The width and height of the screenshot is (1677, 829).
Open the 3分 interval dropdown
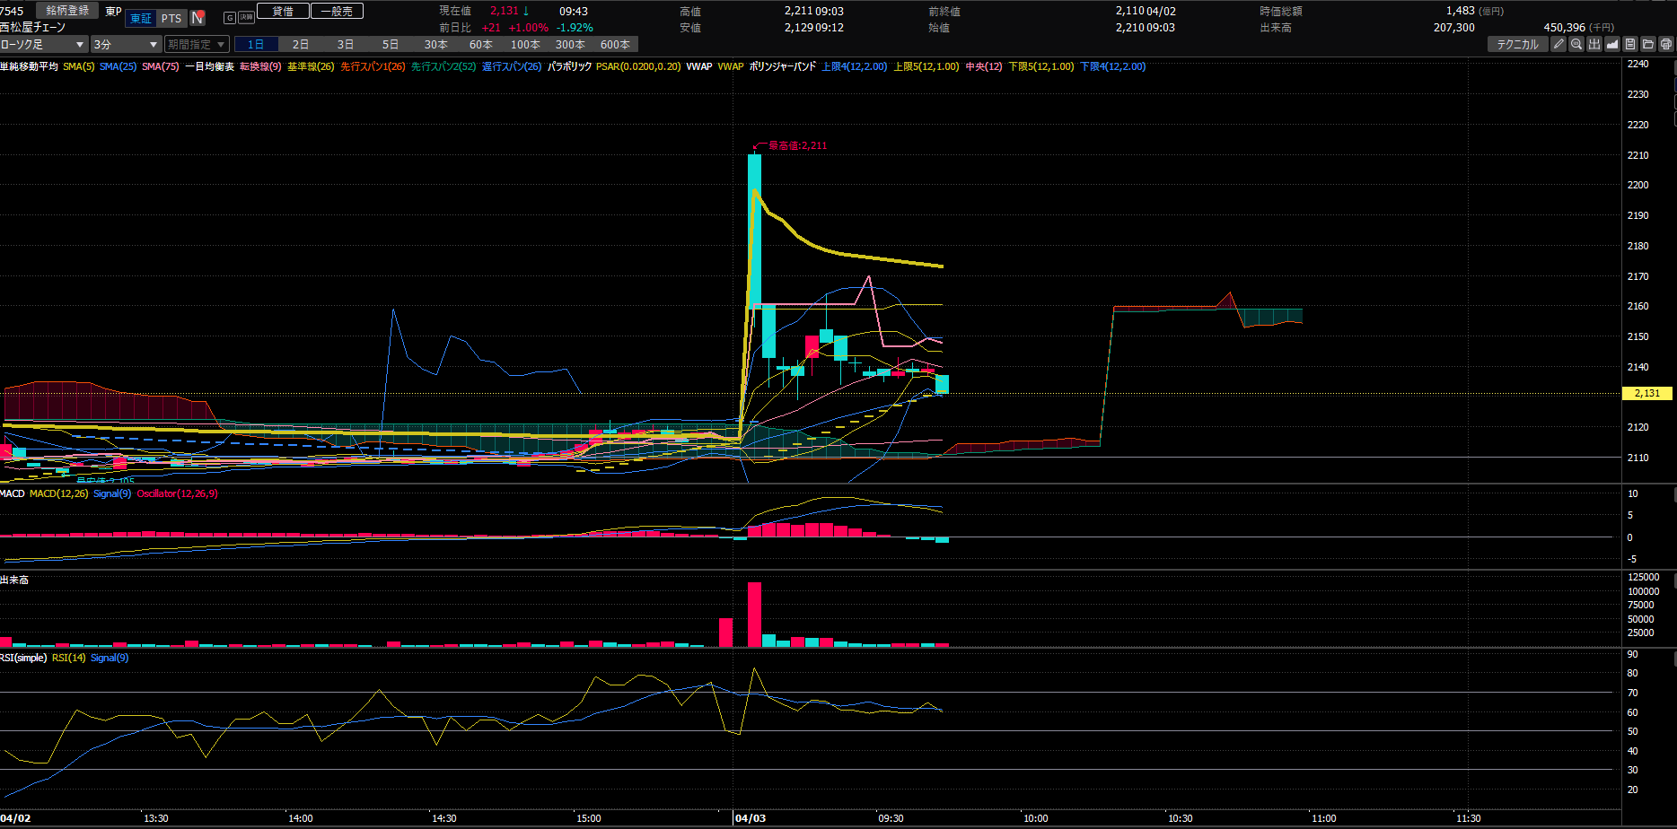tap(126, 44)
